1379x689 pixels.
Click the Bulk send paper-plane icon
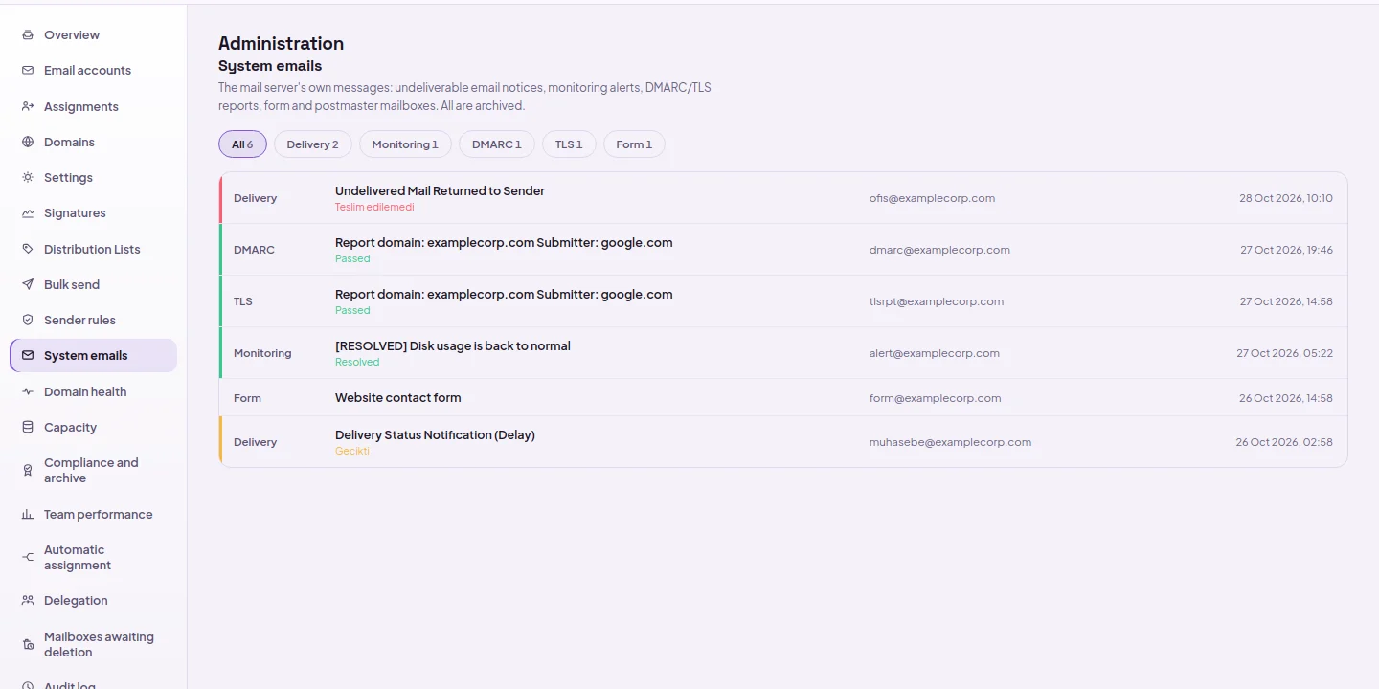tap(28, 285)
